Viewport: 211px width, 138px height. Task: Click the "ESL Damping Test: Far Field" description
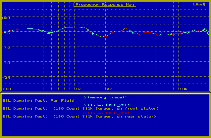pos(39,101)
